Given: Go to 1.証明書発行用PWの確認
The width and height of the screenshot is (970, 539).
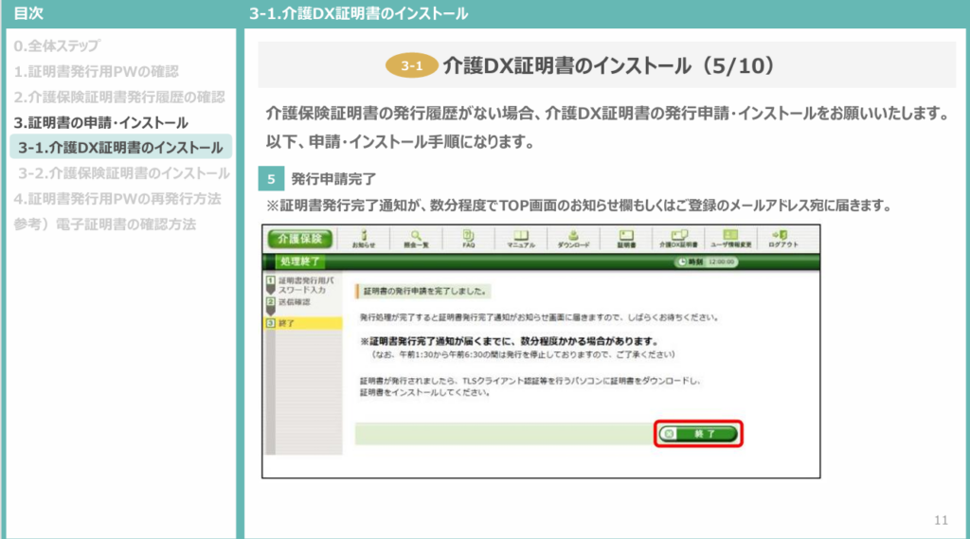Looking at the screenshot, I should [97, 72].
